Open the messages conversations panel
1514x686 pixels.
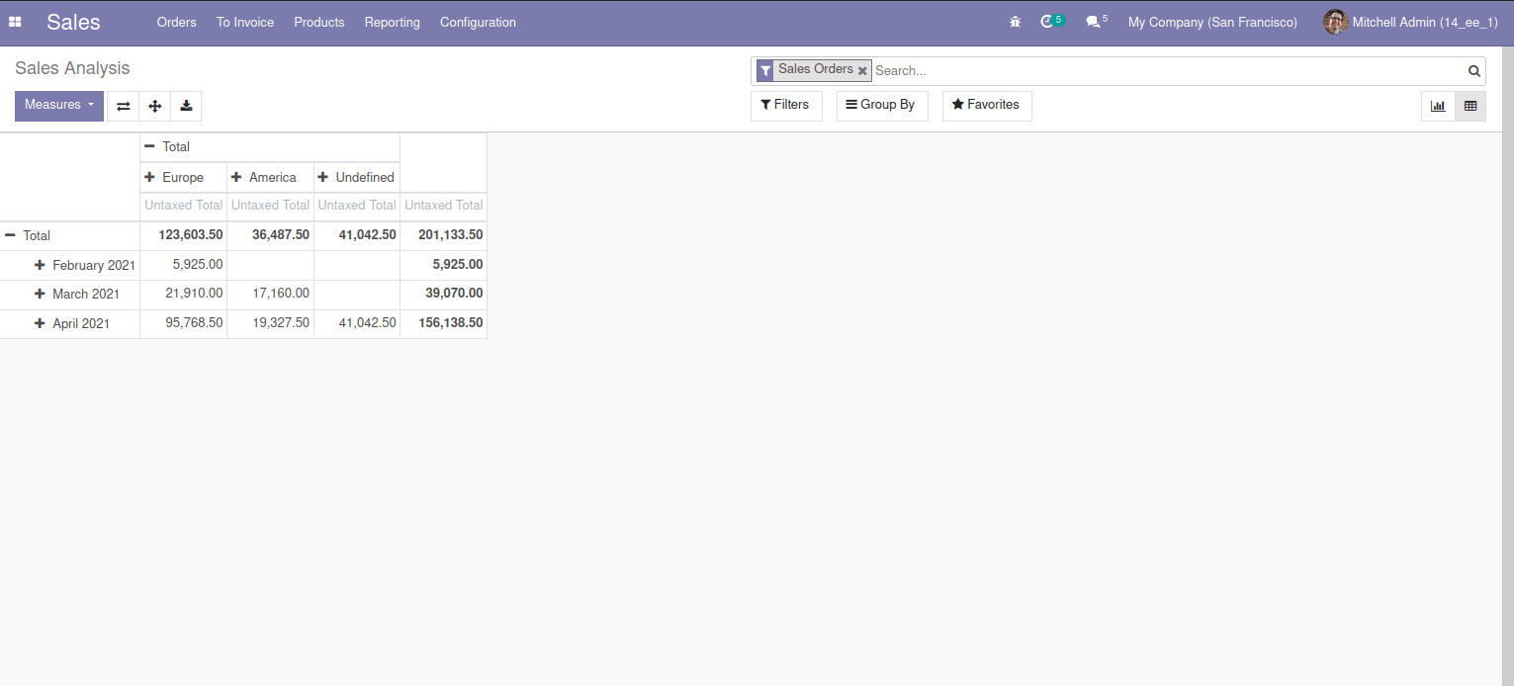[x=1091, y=21]
